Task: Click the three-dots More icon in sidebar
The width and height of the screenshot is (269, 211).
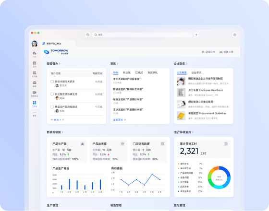Action: click(35, 112)
